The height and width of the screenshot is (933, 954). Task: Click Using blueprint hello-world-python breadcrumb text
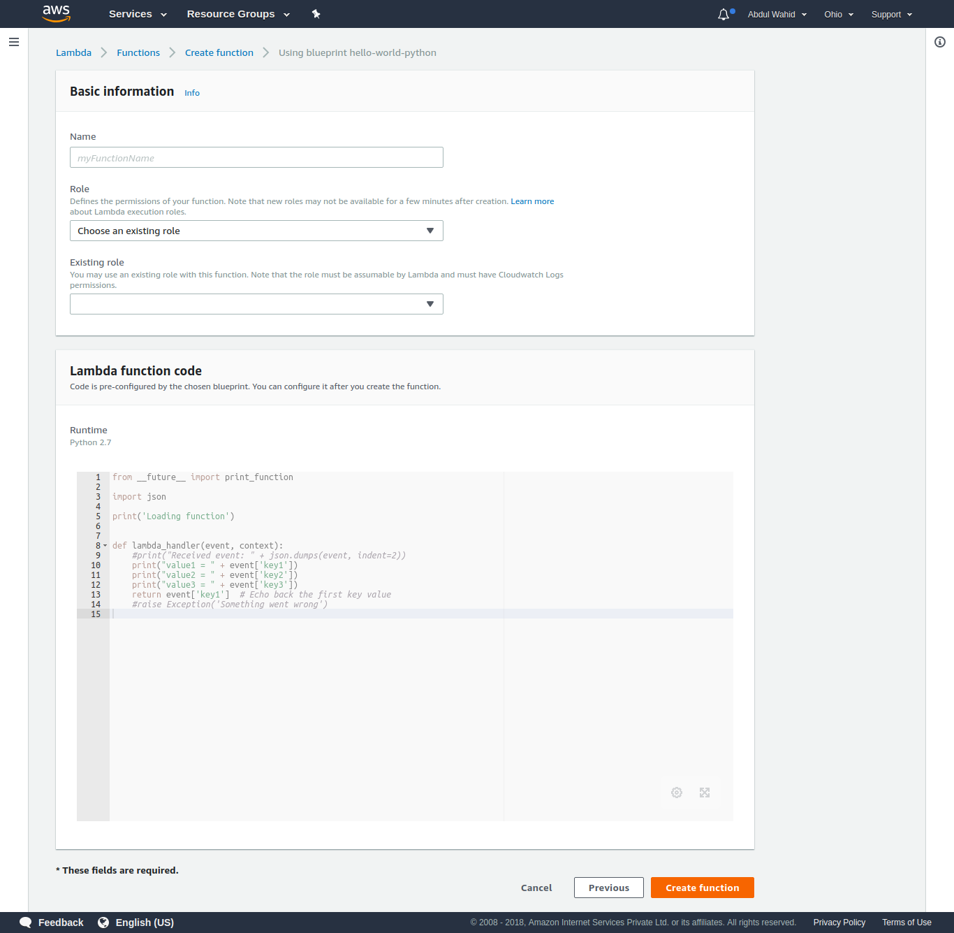(358, 52)
